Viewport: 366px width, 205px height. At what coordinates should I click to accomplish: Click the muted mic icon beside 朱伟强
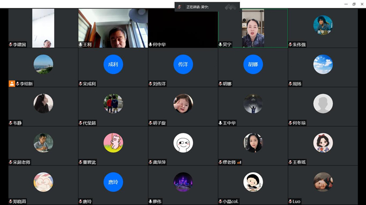coord(290,44)
